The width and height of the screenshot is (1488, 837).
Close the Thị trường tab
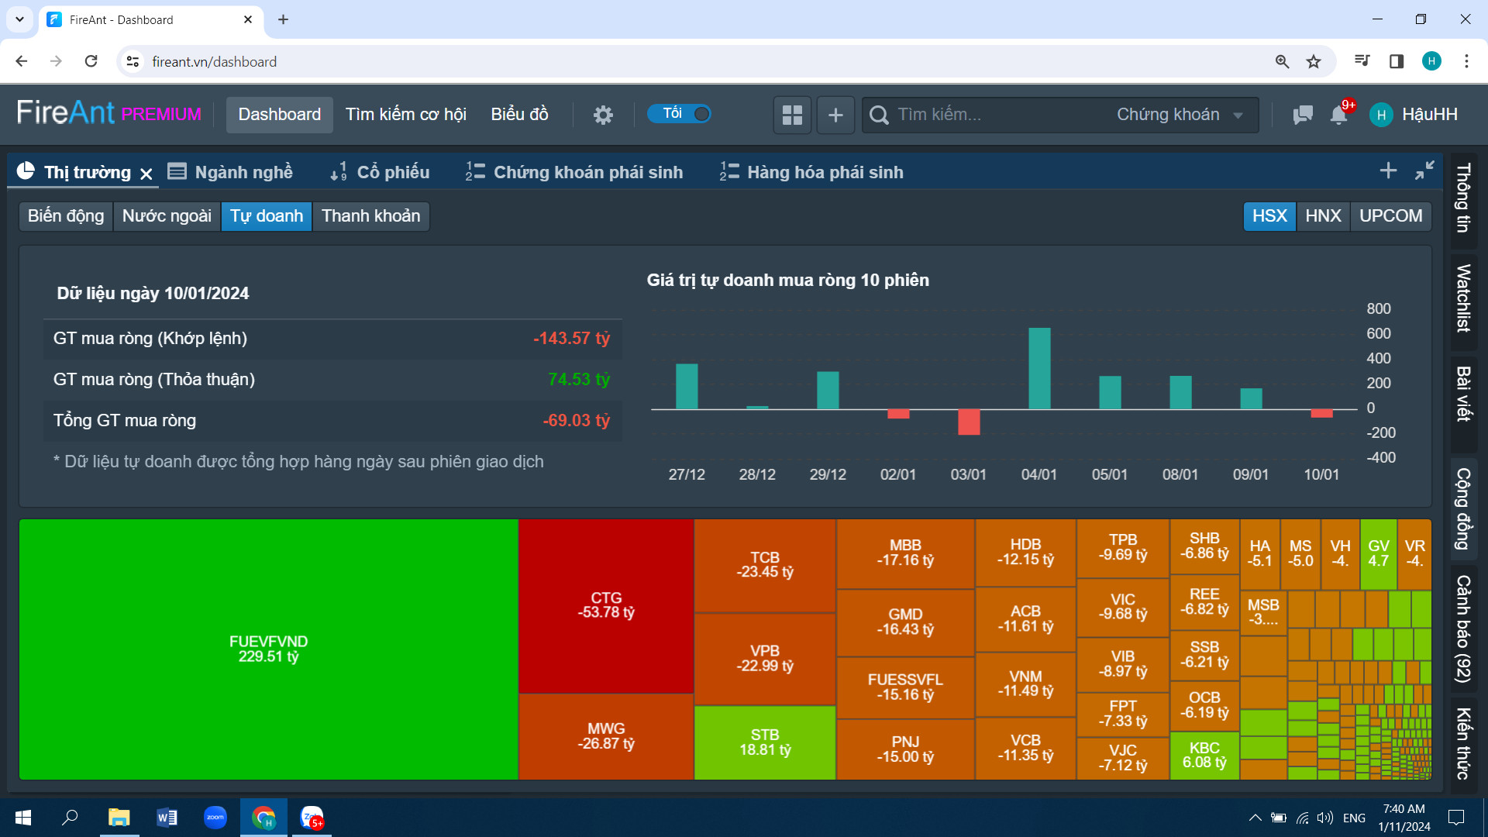pyautogui.click(x=146, y=174)
